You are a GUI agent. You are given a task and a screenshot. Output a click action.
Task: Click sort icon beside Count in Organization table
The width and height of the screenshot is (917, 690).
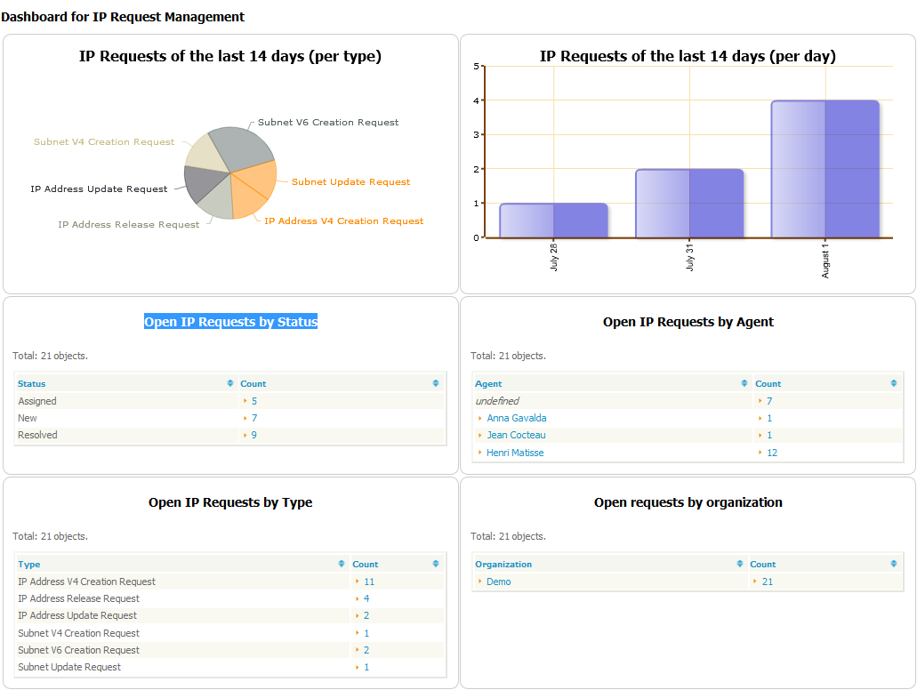894,565
